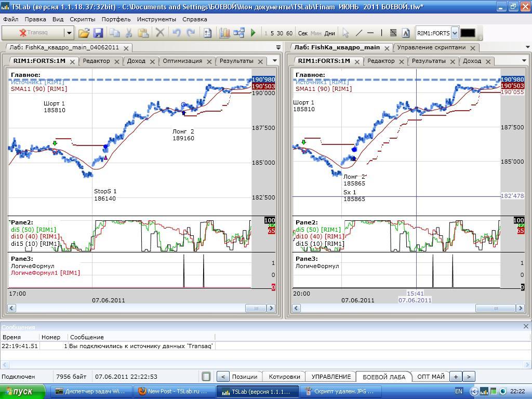Viewport: 532px width, 399px height.
Task: Select the diagonal trend line tool
Action: pos(358,33)
